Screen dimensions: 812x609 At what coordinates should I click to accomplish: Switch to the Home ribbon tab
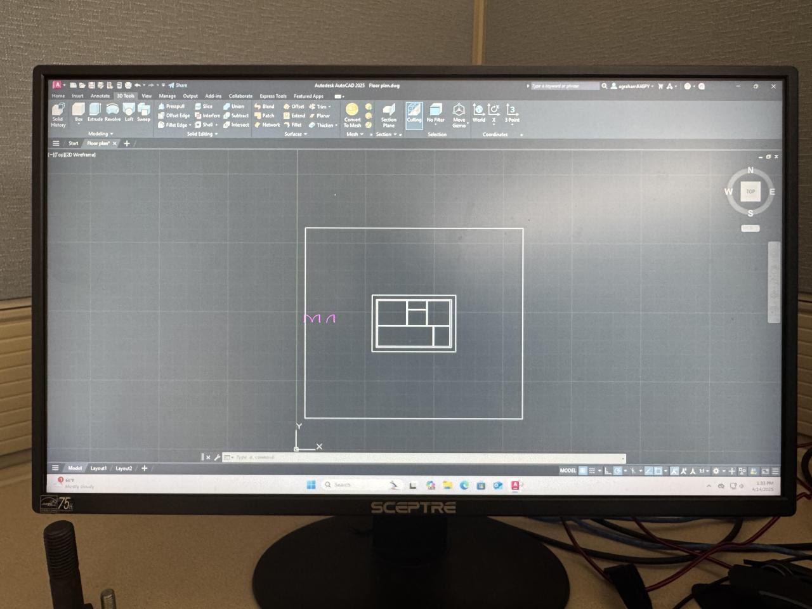click(58, 96)
